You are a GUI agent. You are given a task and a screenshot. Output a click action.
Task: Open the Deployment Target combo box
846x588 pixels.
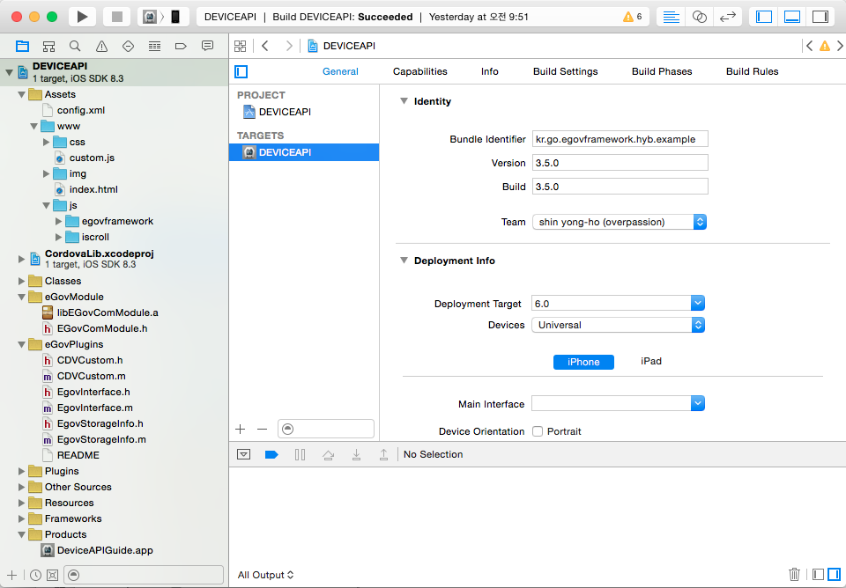697,304
